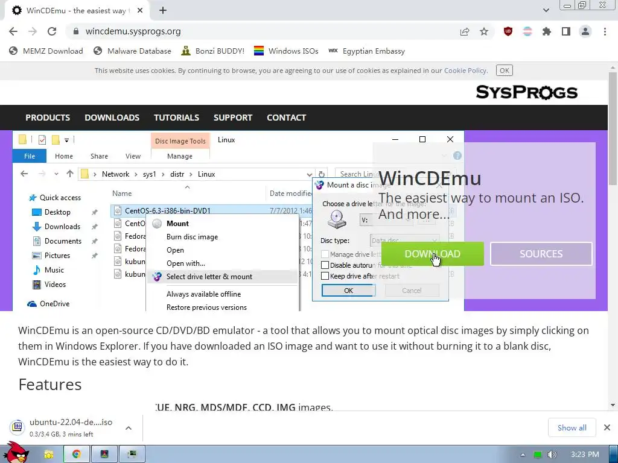Switch to Chrome on the taskbar
Image resolution: width=618 pixels, height=463 pixels.
click(x=77, y=455)
